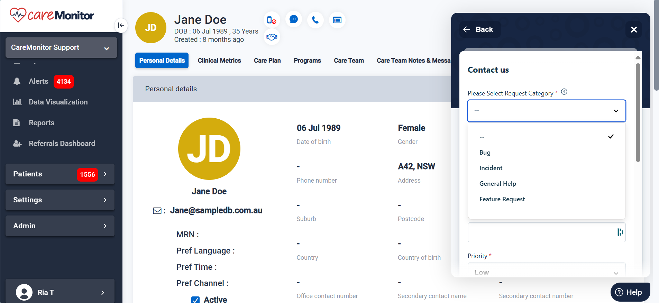
Task: Open the Care Plan tab
Action: pyautogui.click(x=267, y=61)
